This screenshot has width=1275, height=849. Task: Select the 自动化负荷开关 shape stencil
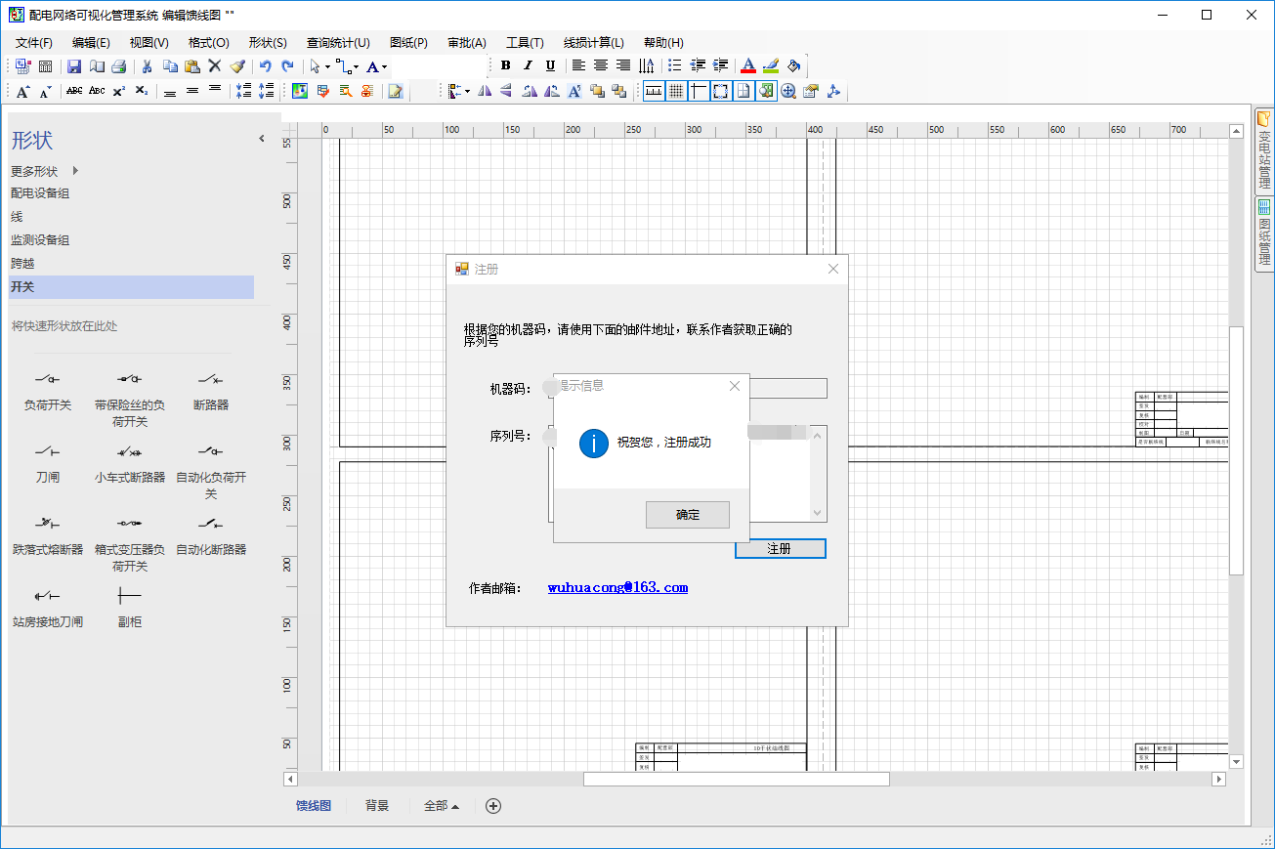[211, 471]
